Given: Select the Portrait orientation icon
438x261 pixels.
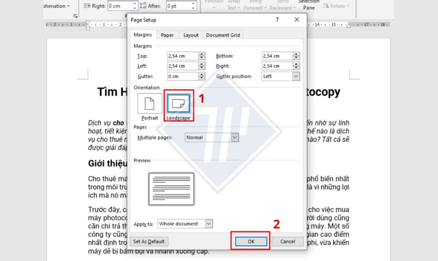Looking at the screenshot, I should (x=149, y=103).
